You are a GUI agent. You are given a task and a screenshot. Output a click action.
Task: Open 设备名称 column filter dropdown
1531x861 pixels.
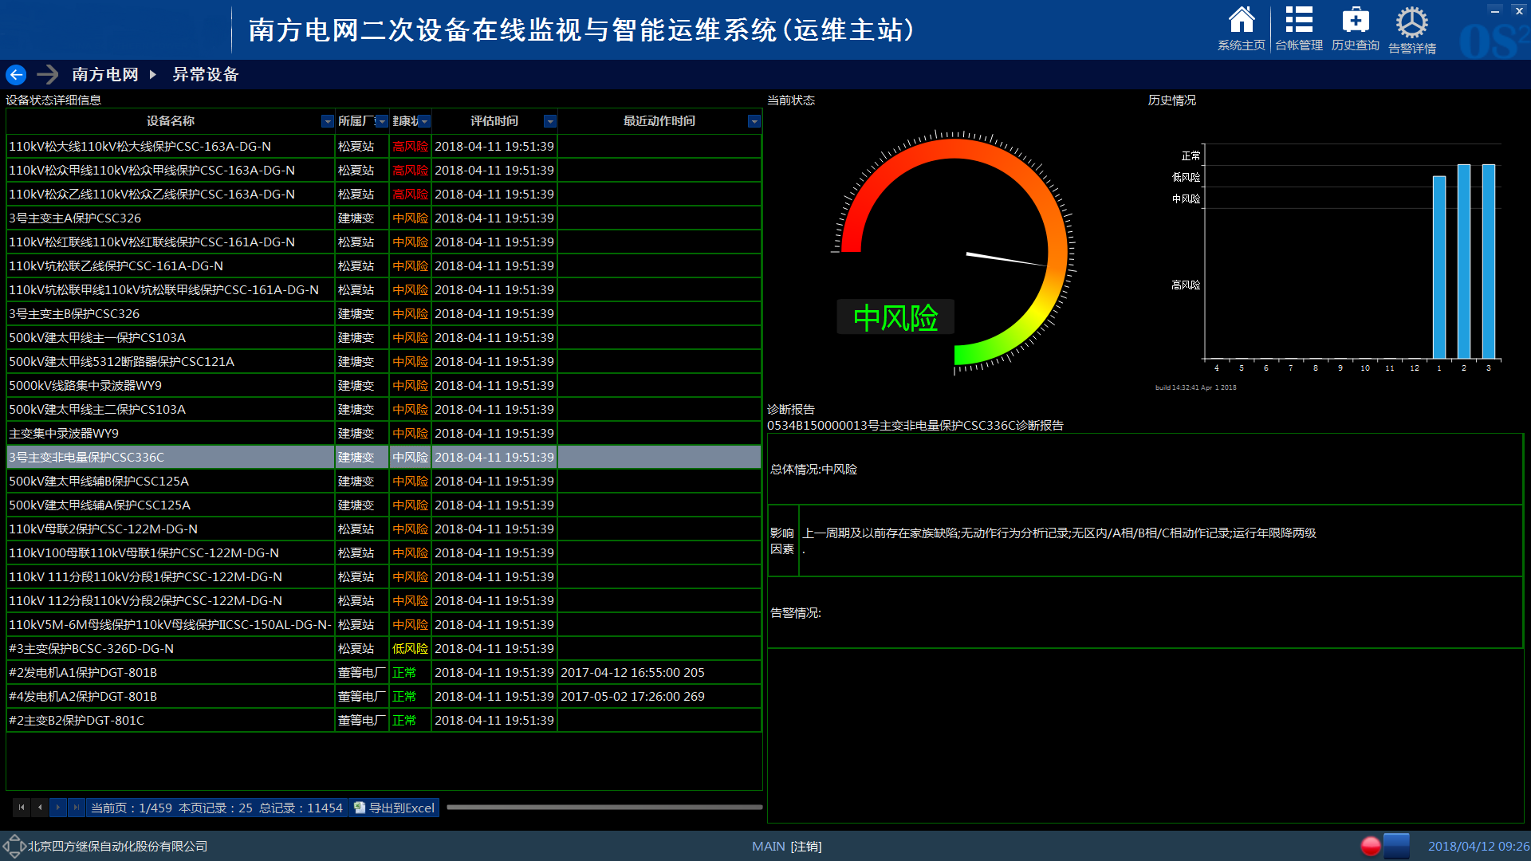[x=327, y=121]
